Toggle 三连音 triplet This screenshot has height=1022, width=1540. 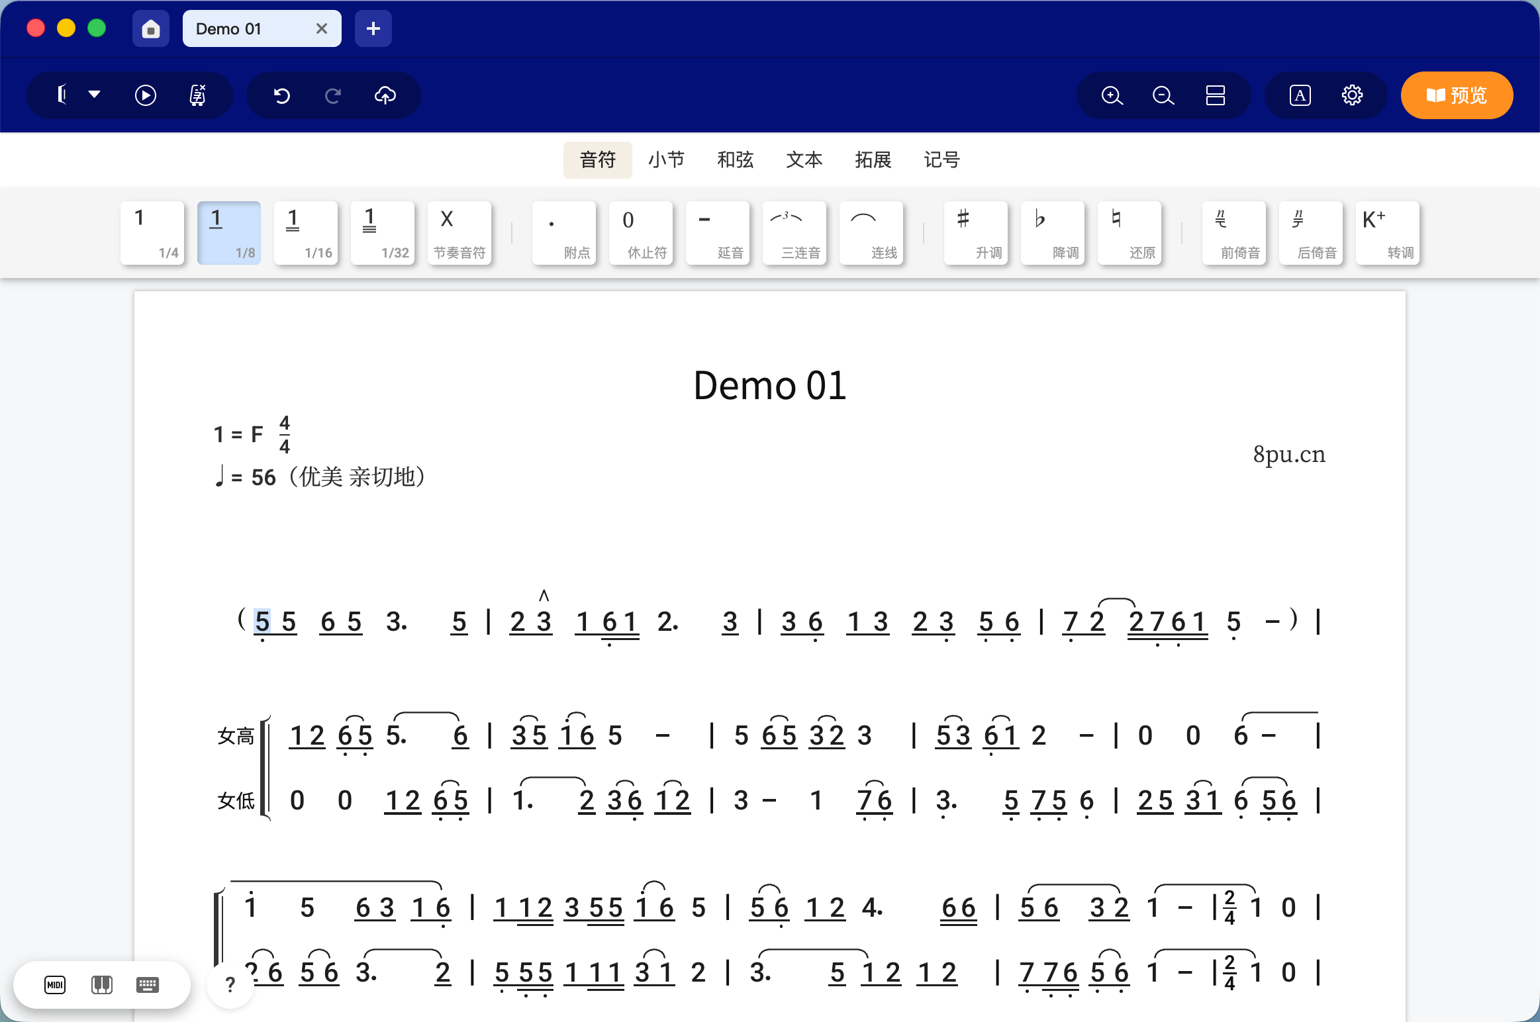click(794, 233)
